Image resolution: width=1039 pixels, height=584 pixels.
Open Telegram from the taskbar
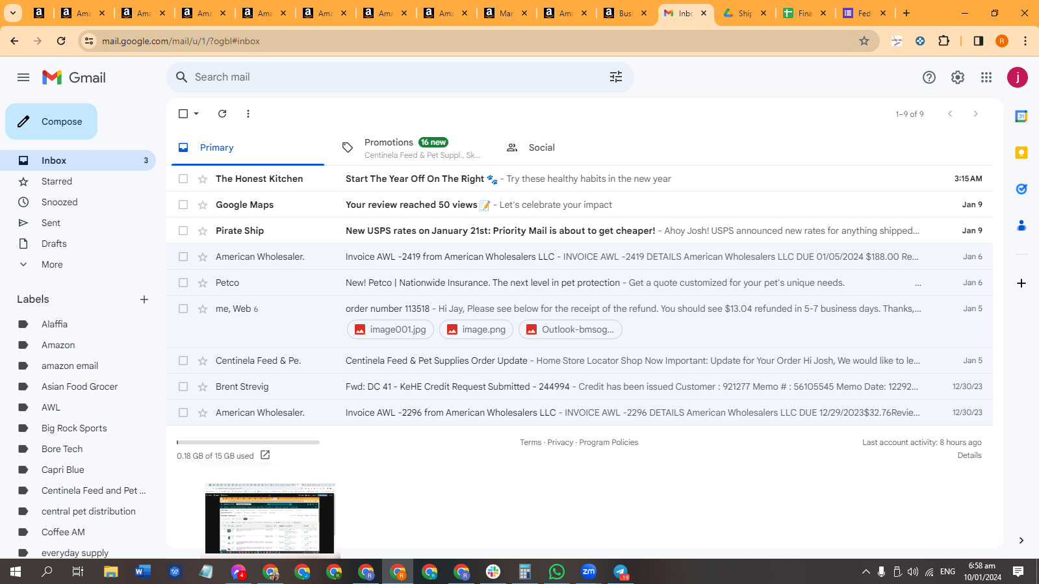click(x=621, y=572)
